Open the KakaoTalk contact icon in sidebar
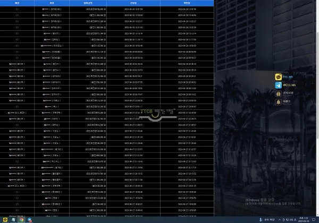Viewport: 319px width, 223px height. pos(278,77)
